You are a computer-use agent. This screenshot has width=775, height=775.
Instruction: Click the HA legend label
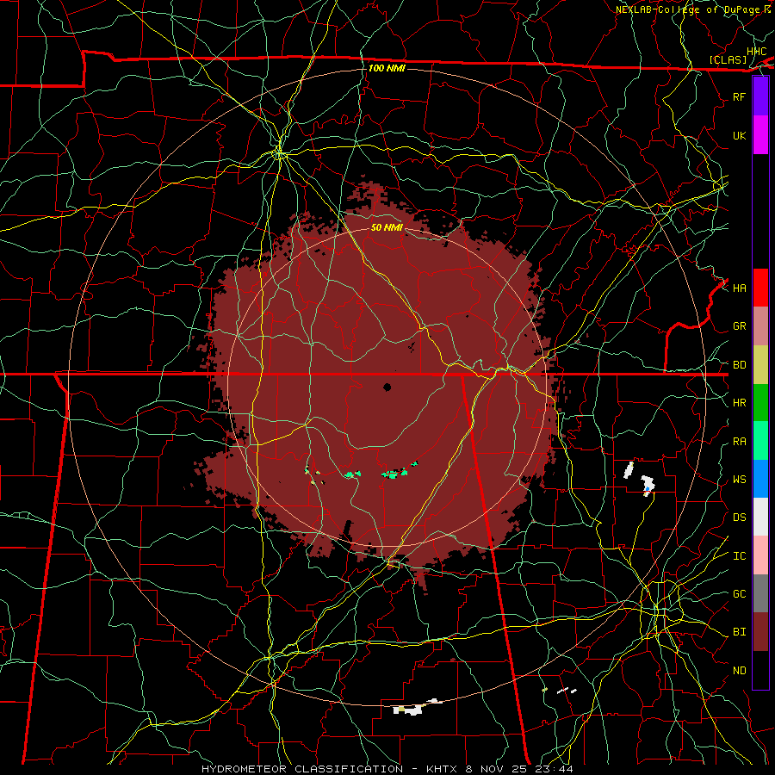click(x=739, y=288)
